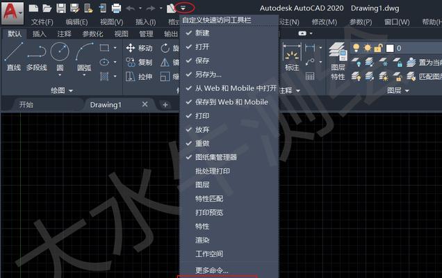Select the Polyline (多段线) tool
Viewport: 442px width, 278px height.
pyautogui.click(x=37, y=56)
